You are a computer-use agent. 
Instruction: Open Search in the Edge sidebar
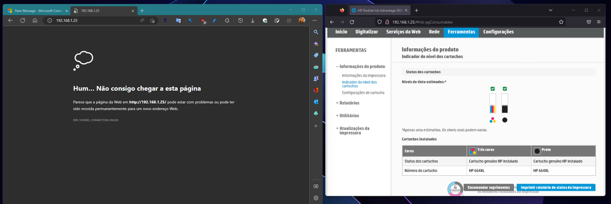316,32
